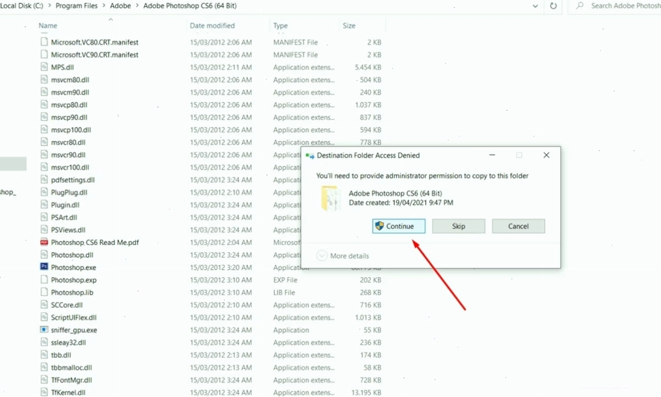Click the msvcr80.dll file icon
661x397 pixels.
(x=44, y=142)
